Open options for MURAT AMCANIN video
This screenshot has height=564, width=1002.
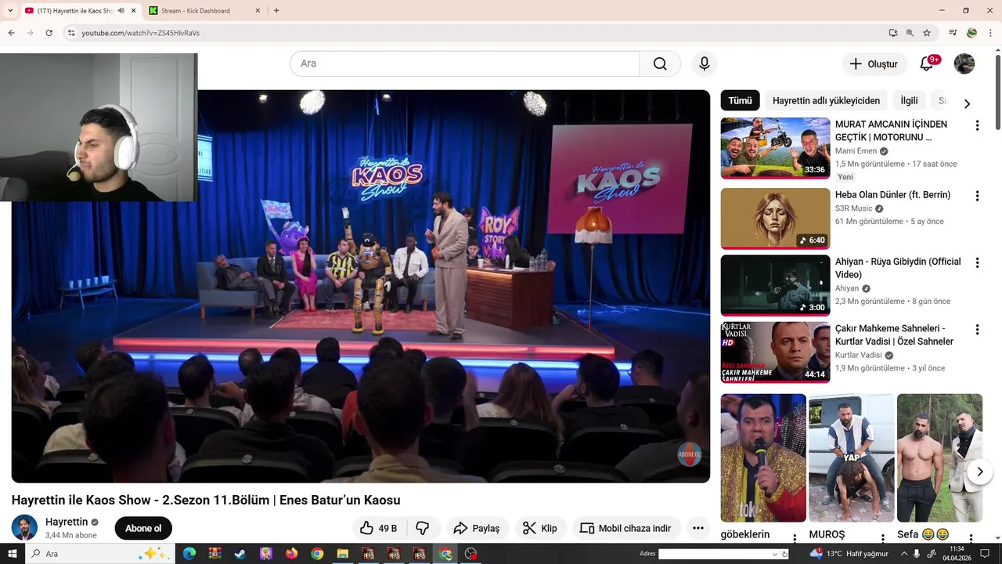coord(977,125)
